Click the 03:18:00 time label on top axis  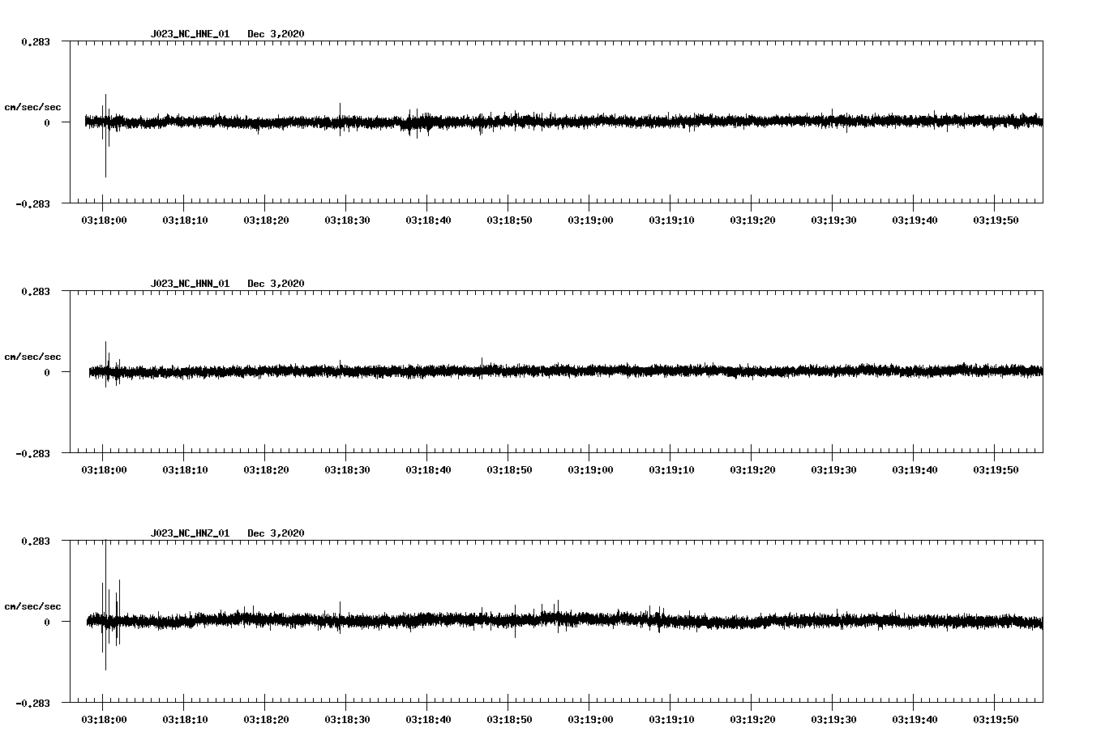tap(104, 219)
